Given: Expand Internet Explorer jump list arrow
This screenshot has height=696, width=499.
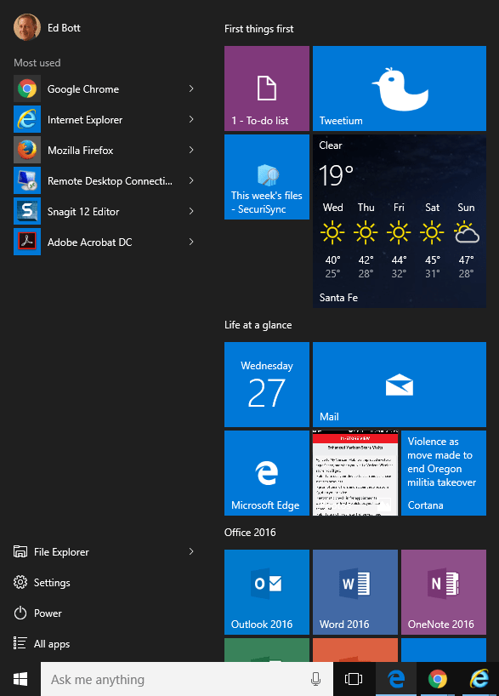Looking at the screenshot, I should pyautogui.click(x=191, y=119).
